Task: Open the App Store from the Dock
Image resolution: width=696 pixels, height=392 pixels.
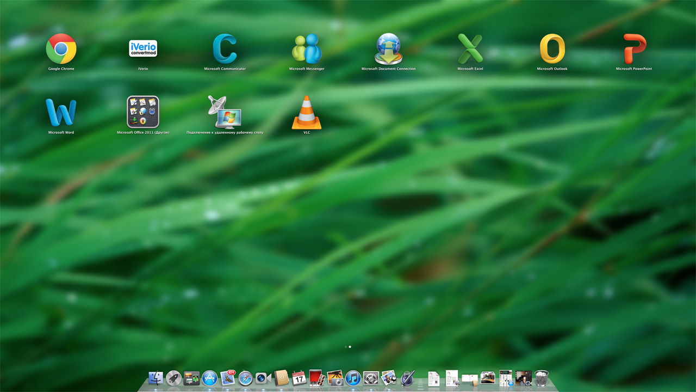Action: [209, 378]
